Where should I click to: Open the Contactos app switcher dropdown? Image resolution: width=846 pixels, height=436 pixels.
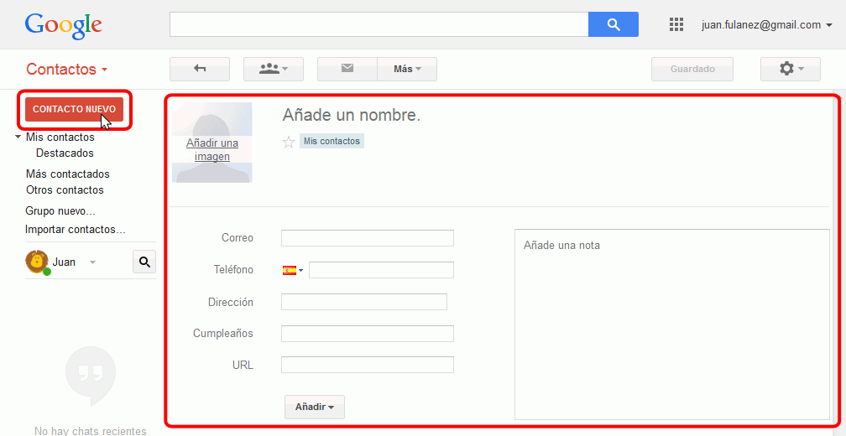pos(66,70)
